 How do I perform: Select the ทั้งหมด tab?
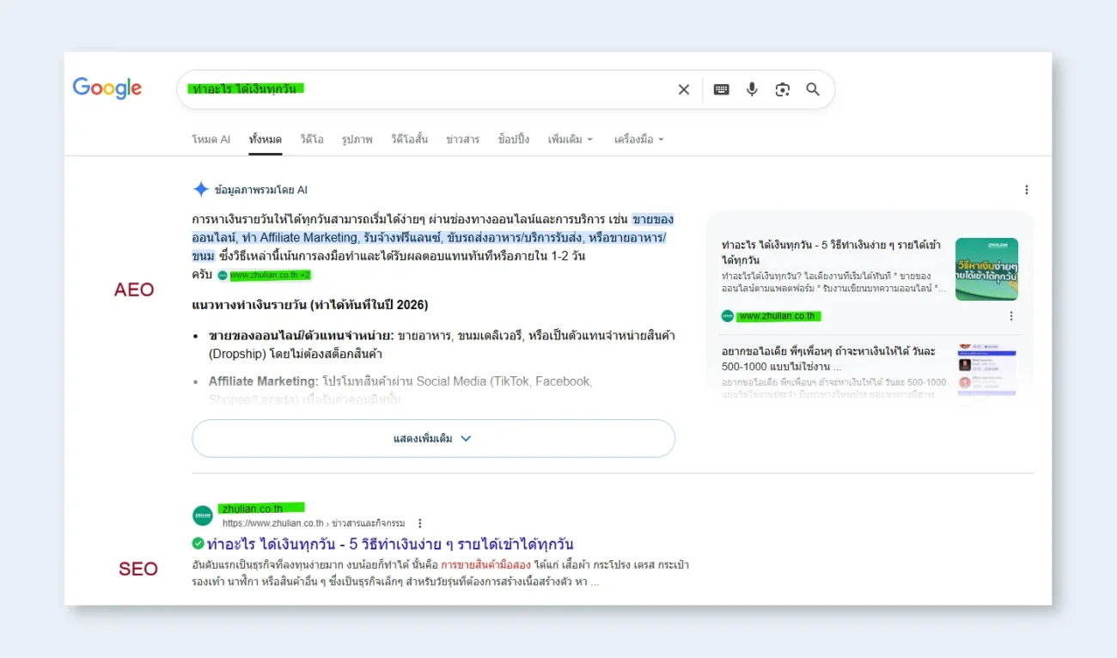coord(266,139)
